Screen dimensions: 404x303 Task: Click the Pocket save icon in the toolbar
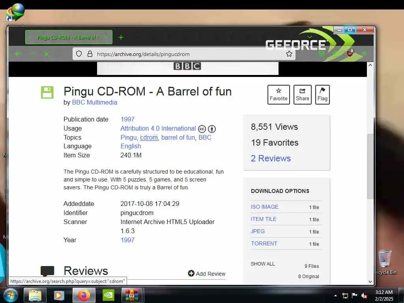321,54
